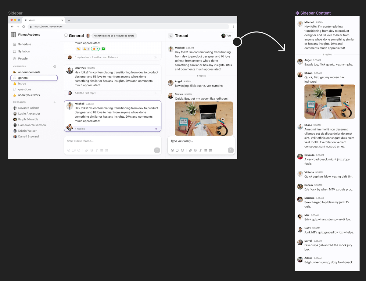The height and width of the screenshot is (281, 366).
Task: Click the You profile button in the Thread header
Action: [226, 36]
